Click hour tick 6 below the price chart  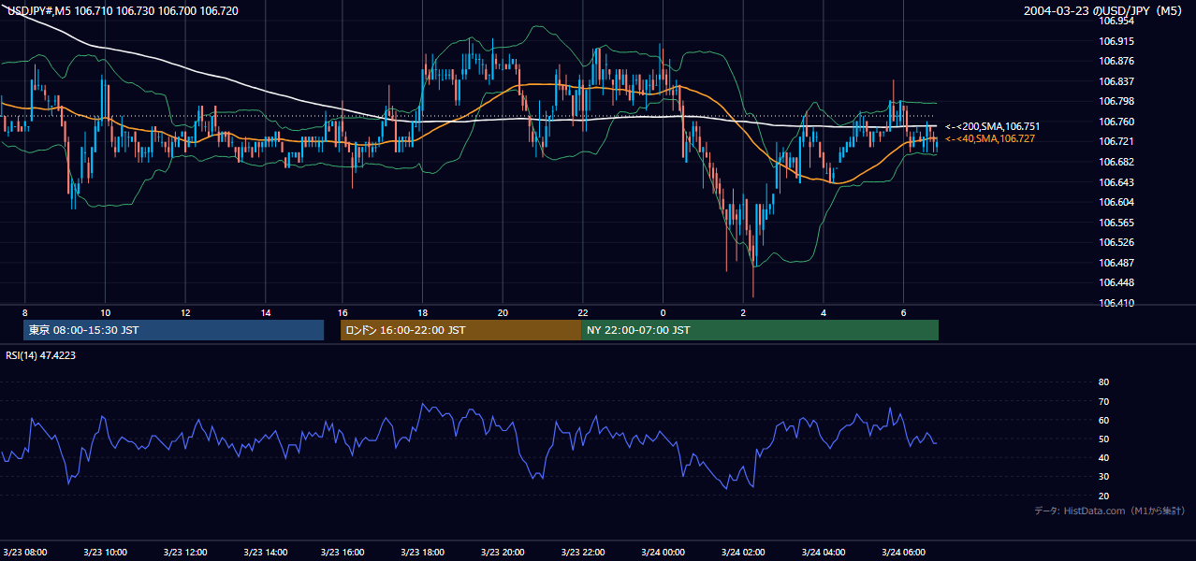[903, 312]
